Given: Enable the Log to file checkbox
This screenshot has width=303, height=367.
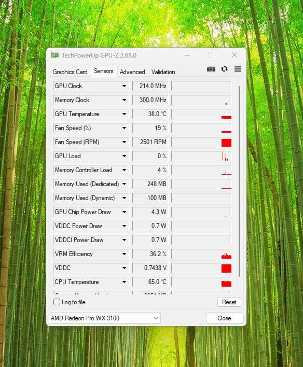Looking at the screenshot, I should [x=57, y=302].
